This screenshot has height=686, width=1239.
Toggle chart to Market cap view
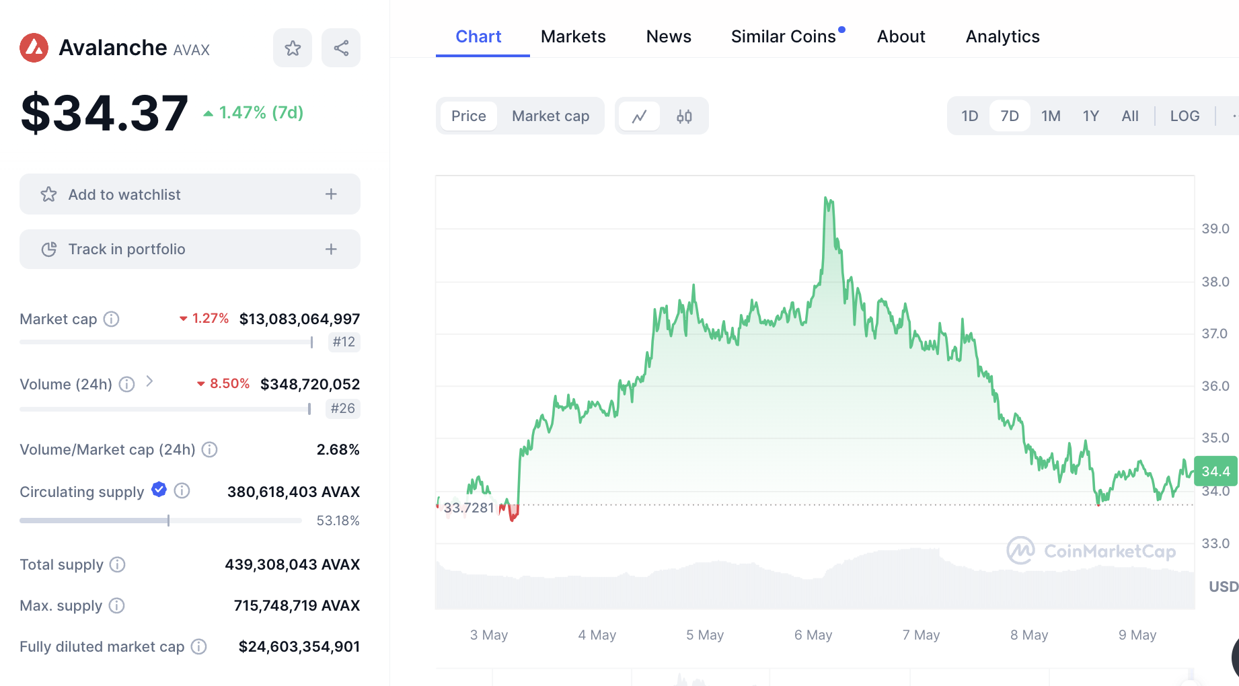tap(550, 116)
